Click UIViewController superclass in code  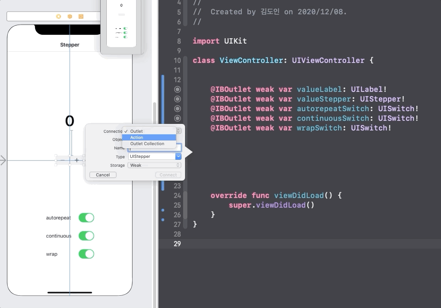tap(328, 60)
